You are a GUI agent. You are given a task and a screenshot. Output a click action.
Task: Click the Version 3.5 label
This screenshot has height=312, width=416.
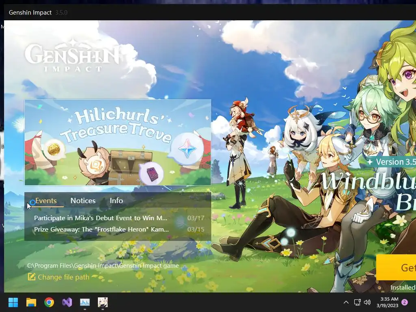pos(391,162)
